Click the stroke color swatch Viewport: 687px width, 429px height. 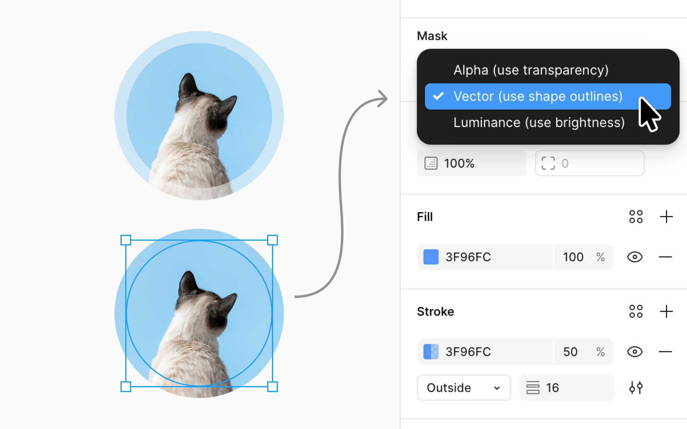[431, 352]
